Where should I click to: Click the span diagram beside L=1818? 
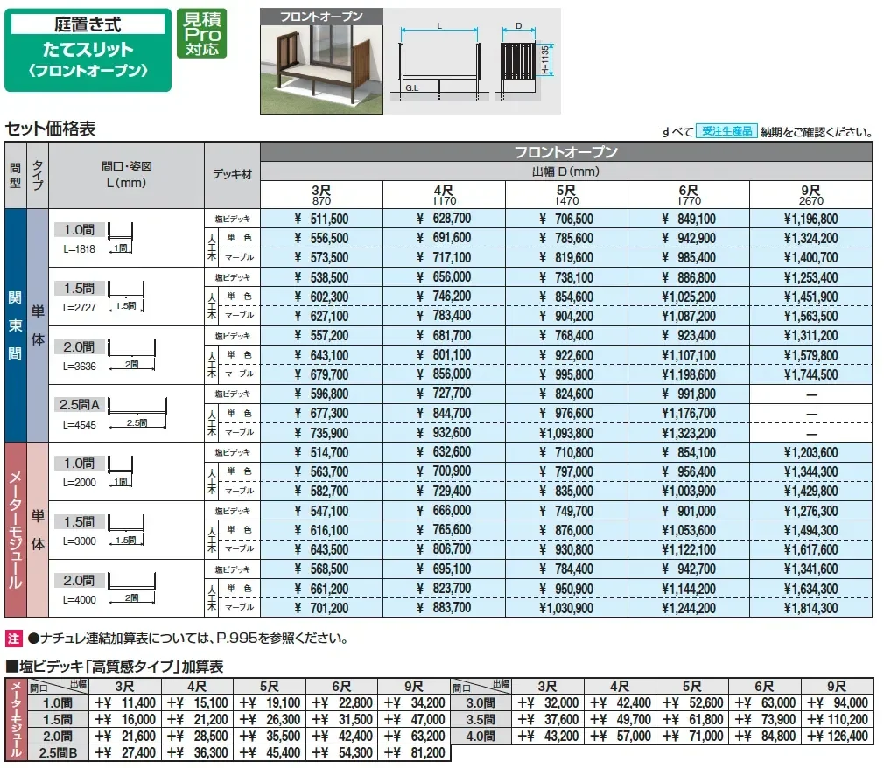121,238
